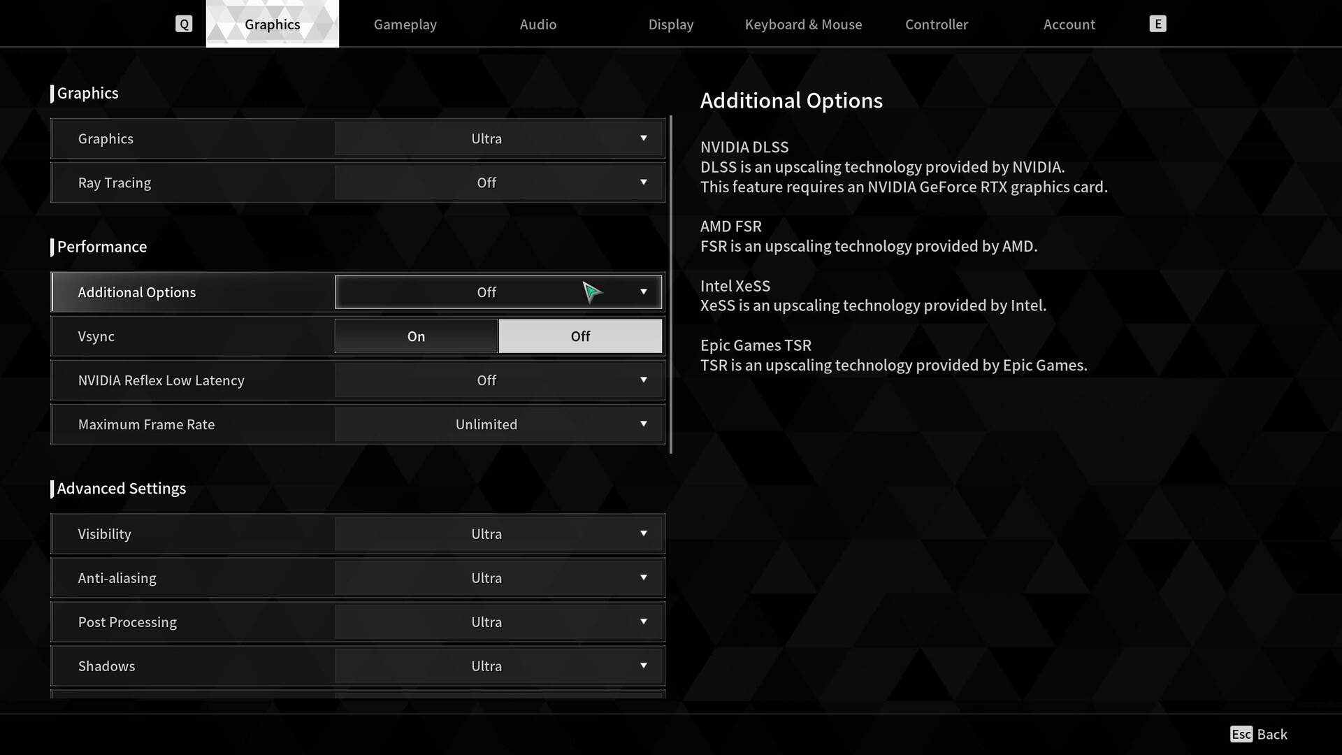The image size is (1342, 755).
Task: Open the Anti-aliasing quality dropdown
Action: click(498, 578)
